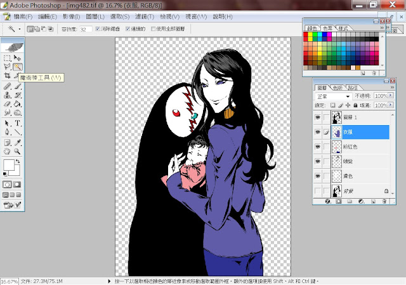This screenshot has height=285, width=406.
Task: Show the 背景 layer visibility
Action: (x=318, y=191)
